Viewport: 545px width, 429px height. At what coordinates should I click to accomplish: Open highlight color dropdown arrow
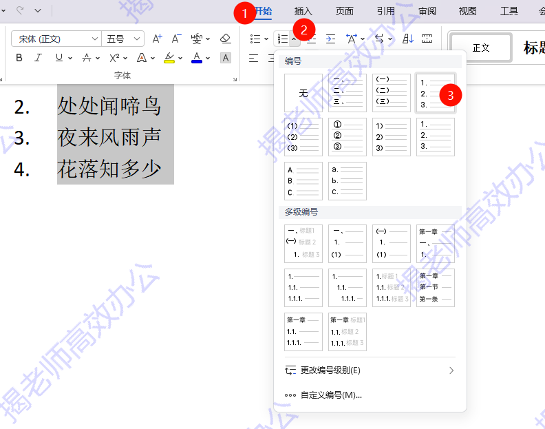[x=180, y=58]
